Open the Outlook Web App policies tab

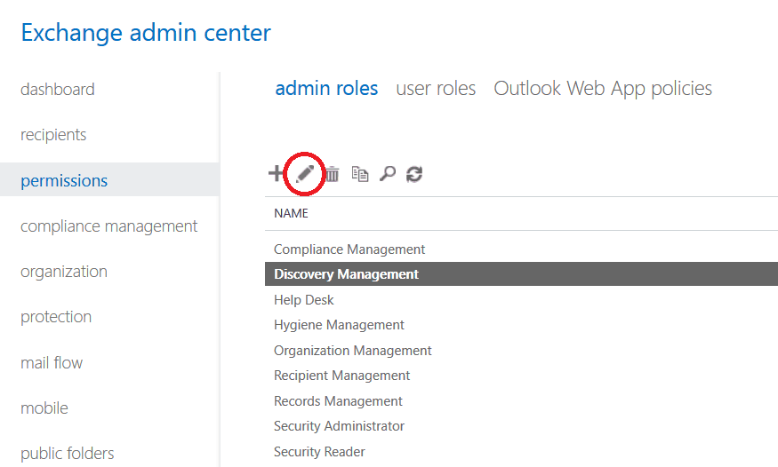(603, 89)
